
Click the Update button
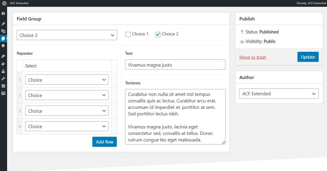tap(308, 57)
